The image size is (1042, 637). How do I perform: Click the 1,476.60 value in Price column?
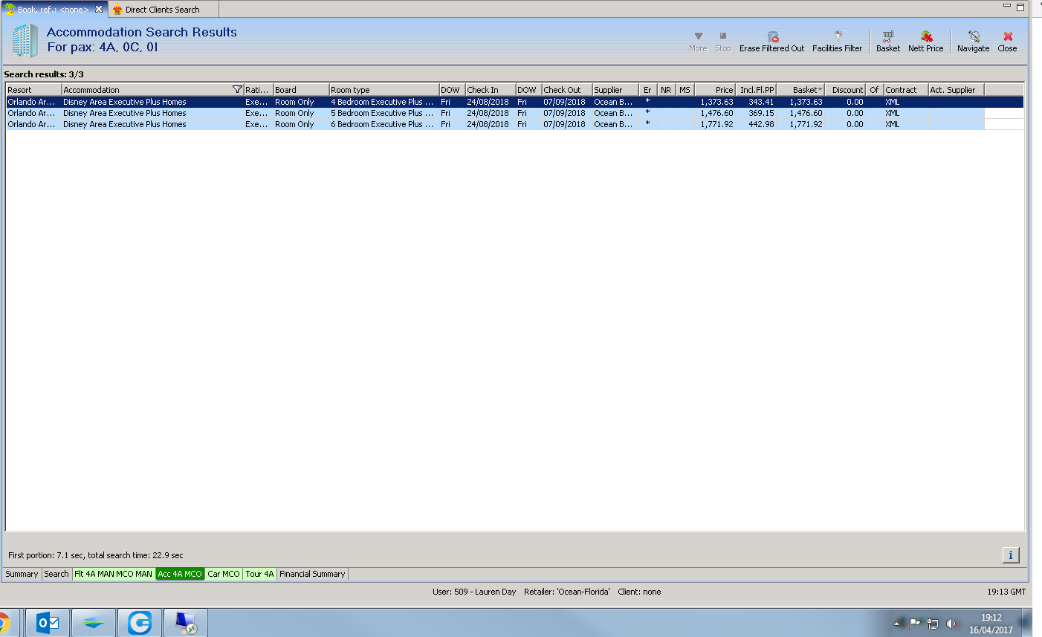[716, 113]
